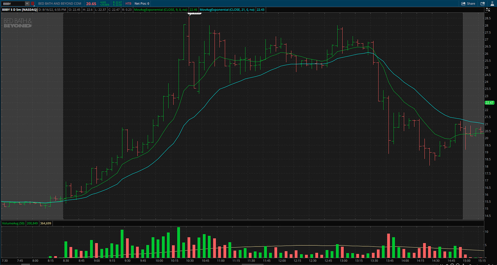
Task: Select the VolumeAvg (50) study label
Action: pyautogui.click(x=13, y=223)
